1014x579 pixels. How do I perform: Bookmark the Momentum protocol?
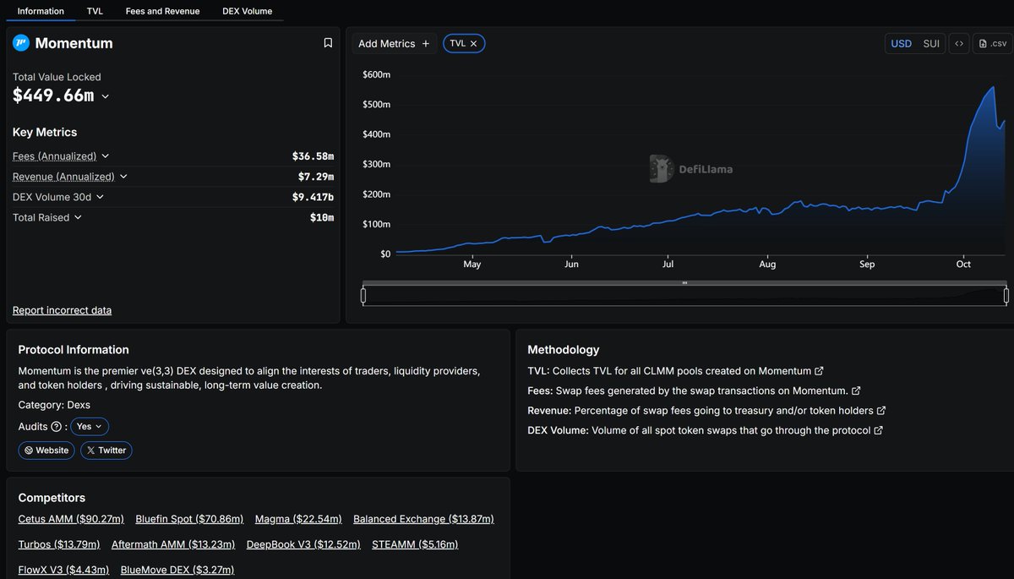coord(328,43)
